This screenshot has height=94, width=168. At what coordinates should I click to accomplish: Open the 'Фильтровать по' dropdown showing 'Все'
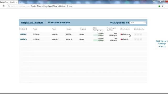tap(138, 23)
